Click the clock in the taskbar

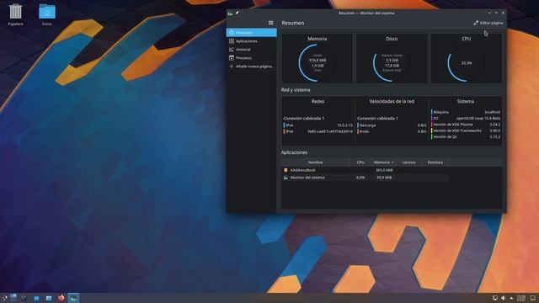[x=521, y=298]
